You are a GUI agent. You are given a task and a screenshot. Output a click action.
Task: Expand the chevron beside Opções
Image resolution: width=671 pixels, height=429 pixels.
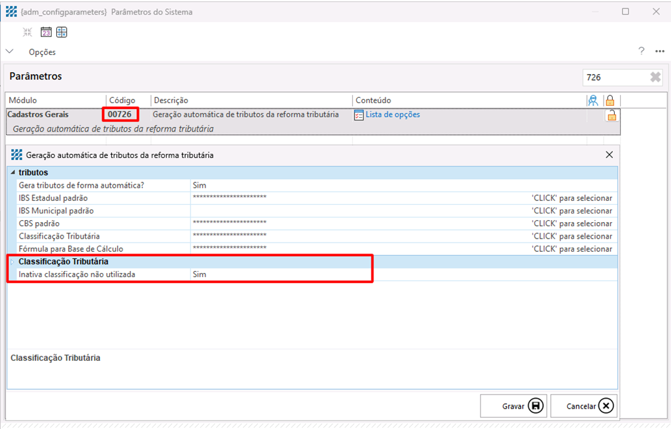tap(10, 52)
